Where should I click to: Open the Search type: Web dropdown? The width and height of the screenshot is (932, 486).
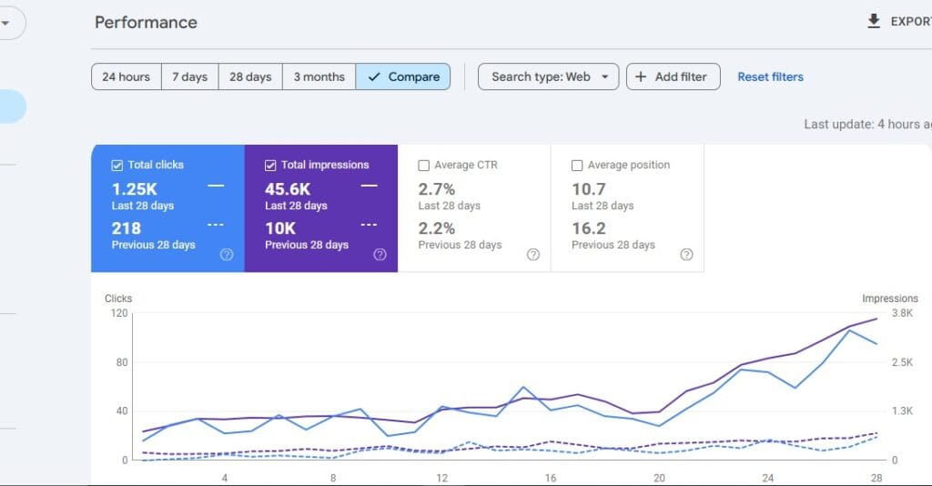pos(548,77)
